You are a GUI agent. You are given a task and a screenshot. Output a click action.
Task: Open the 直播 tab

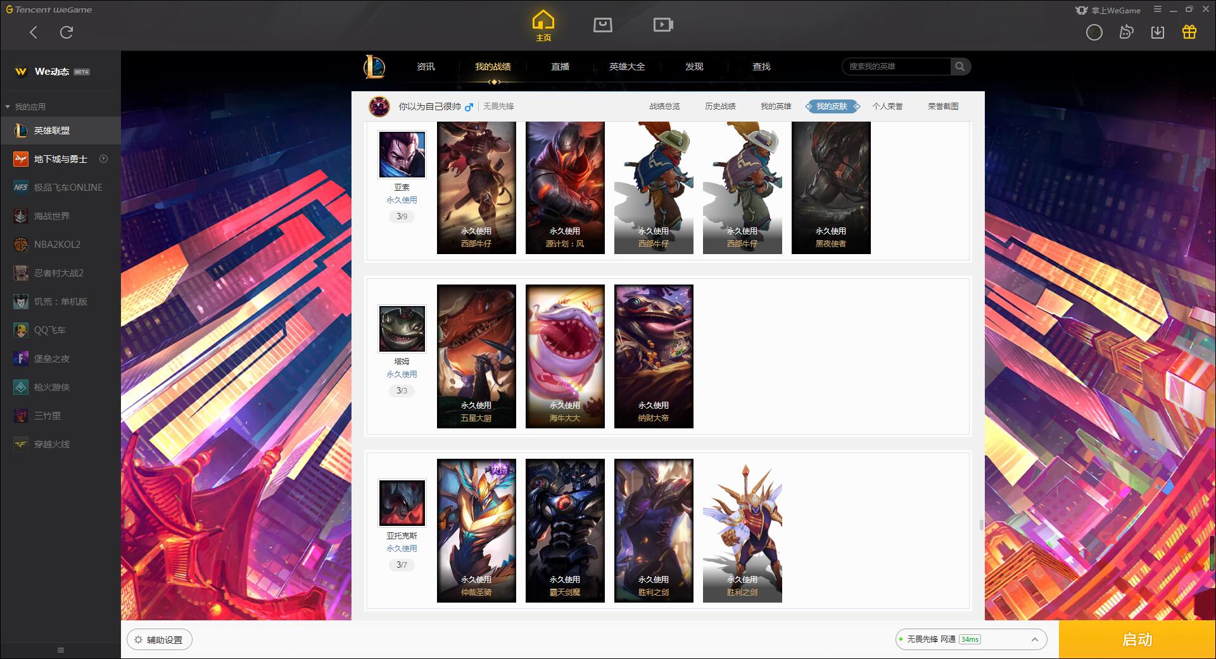(560, 67)
